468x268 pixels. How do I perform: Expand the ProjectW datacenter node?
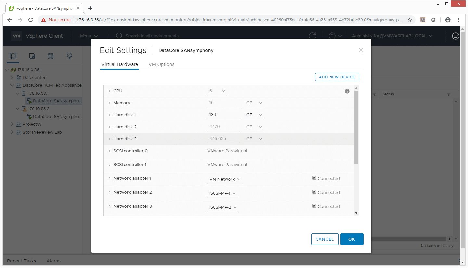(x=12, y=124)
